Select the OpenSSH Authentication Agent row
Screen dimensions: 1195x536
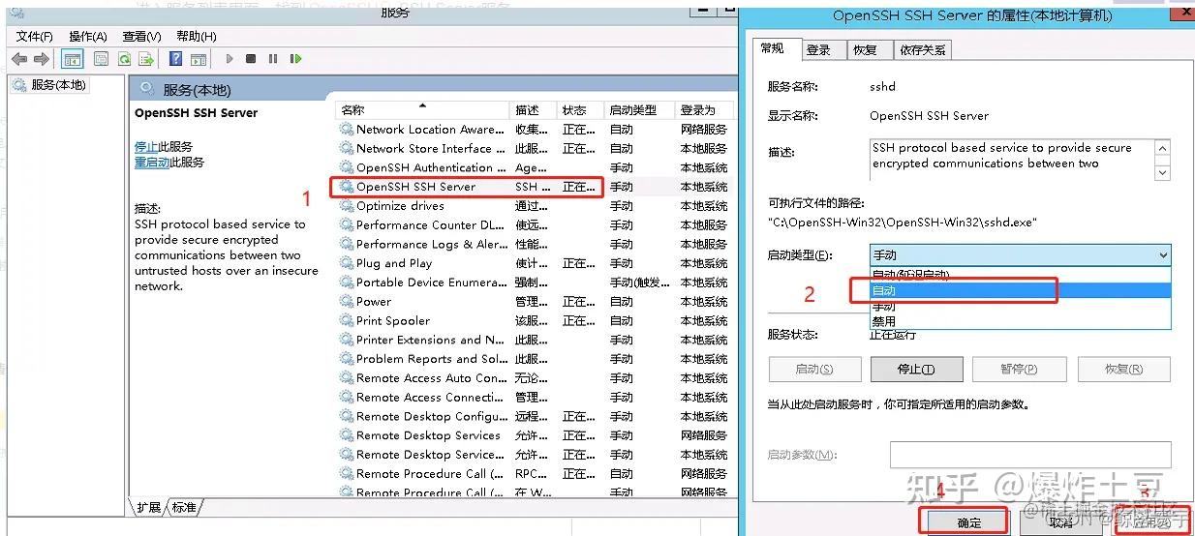point(534,167)
